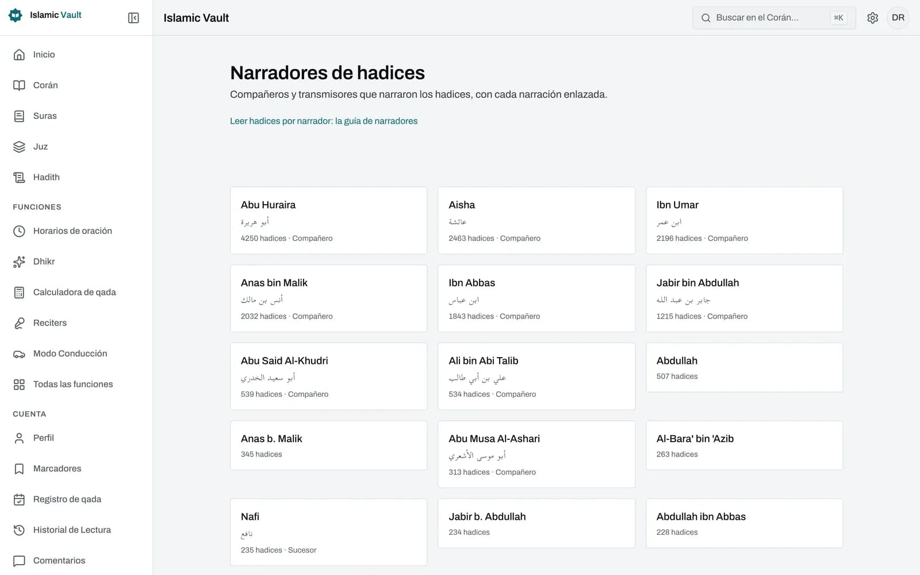Open the Abu Huraira narrator card
Viewport: 920px width, 575px height.
(328, 220)
